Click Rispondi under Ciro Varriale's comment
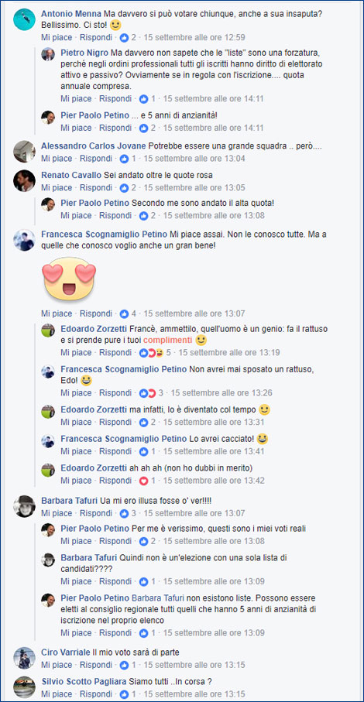 [96, 665]
